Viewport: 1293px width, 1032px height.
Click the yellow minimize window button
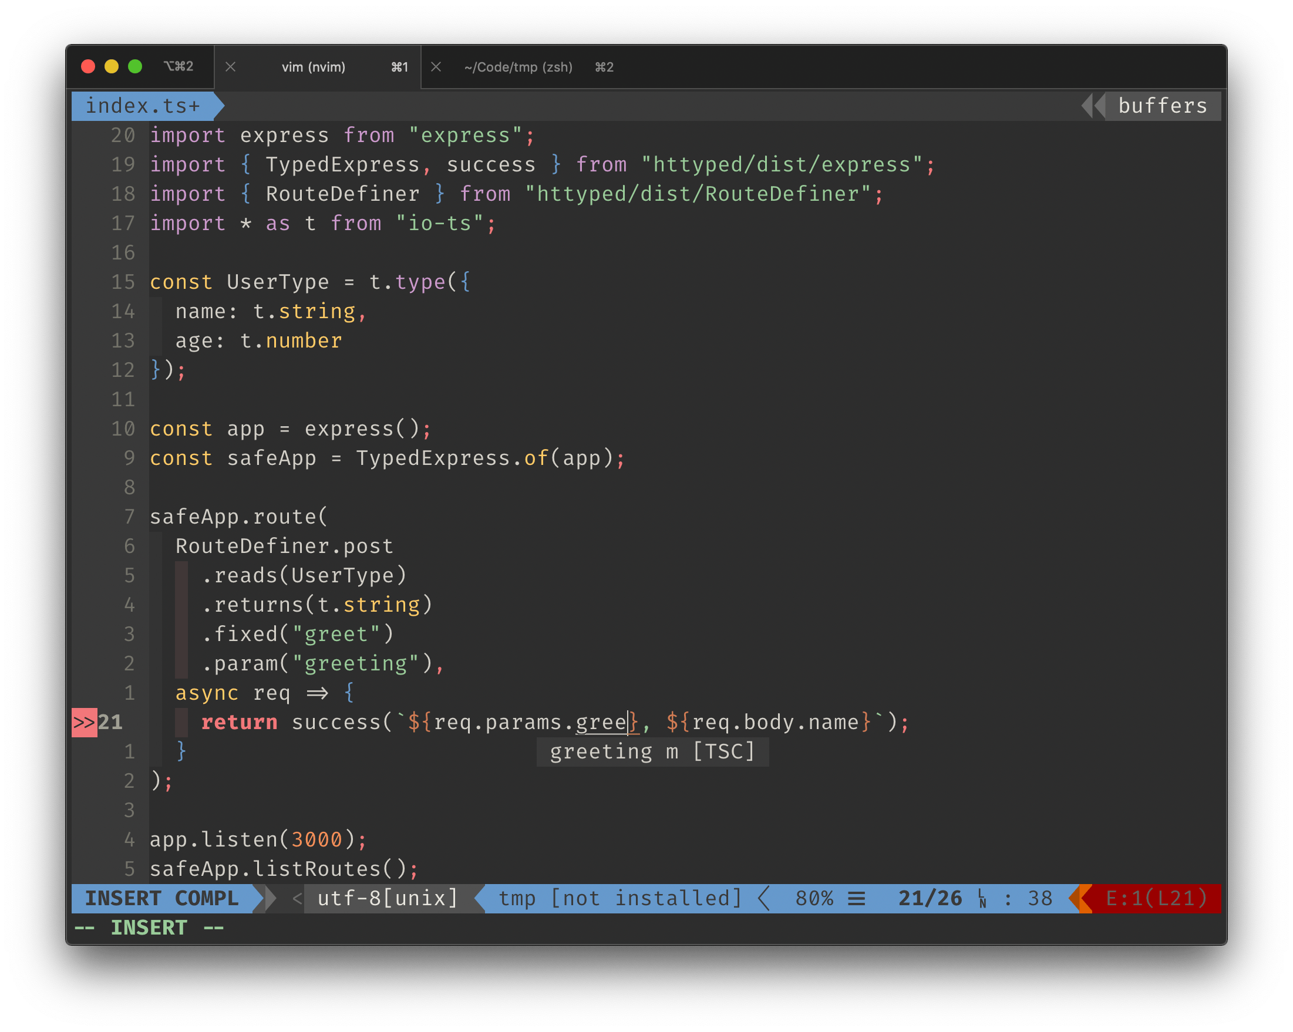(112, 66)
